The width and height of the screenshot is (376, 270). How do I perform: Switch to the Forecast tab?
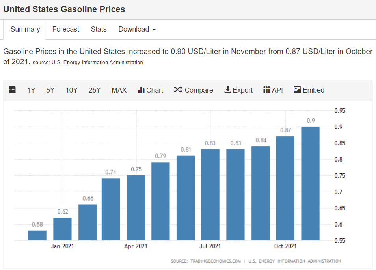(65, 29)
